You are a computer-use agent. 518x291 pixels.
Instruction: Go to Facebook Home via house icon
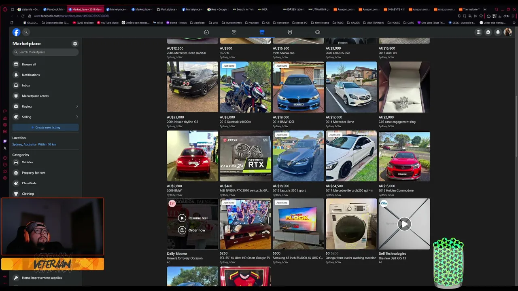[x=206, y=32]
